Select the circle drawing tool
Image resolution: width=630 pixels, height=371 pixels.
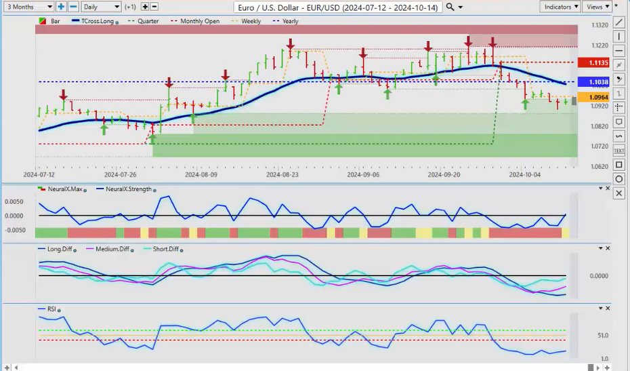pyautogui.click(x=618, y=179)
